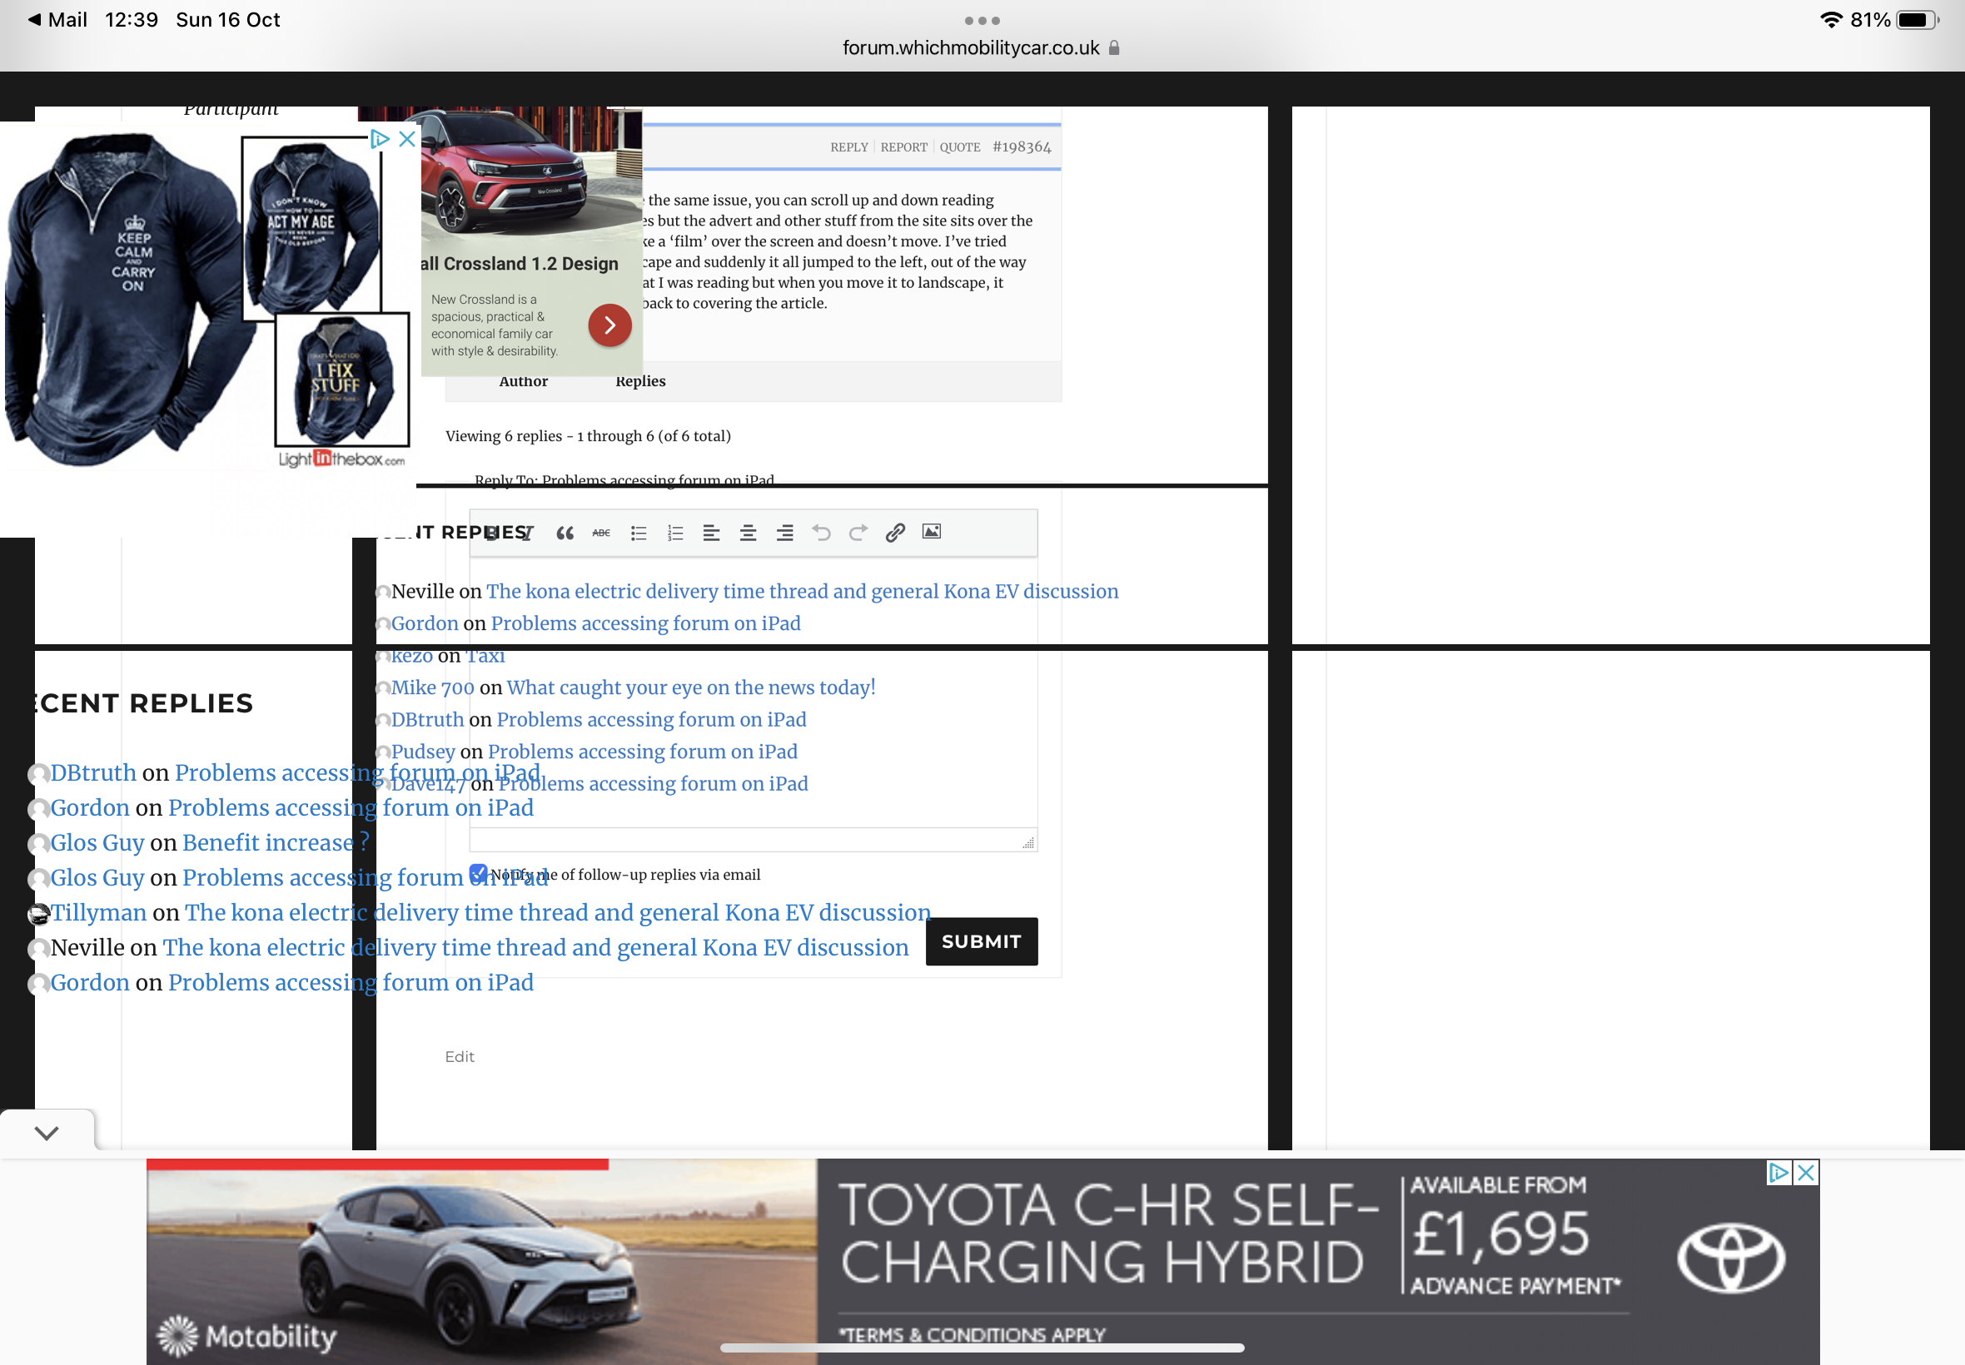This screenshot has height=1365, width=1965.
Task: Click the undo arrow in editor toolbar
Action: pos(821,533)
